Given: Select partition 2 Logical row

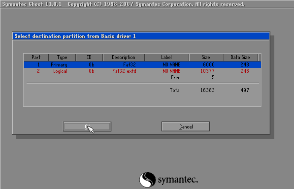Looking at the screenshot, I should pos(142,71).
